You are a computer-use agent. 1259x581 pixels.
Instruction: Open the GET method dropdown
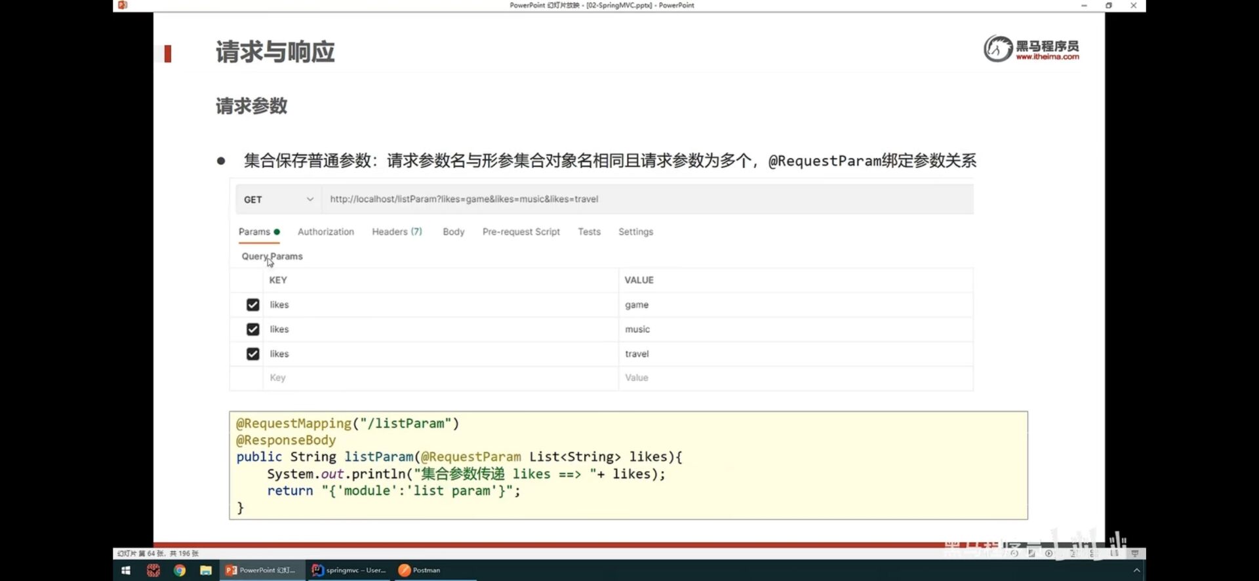coord(279,199)
